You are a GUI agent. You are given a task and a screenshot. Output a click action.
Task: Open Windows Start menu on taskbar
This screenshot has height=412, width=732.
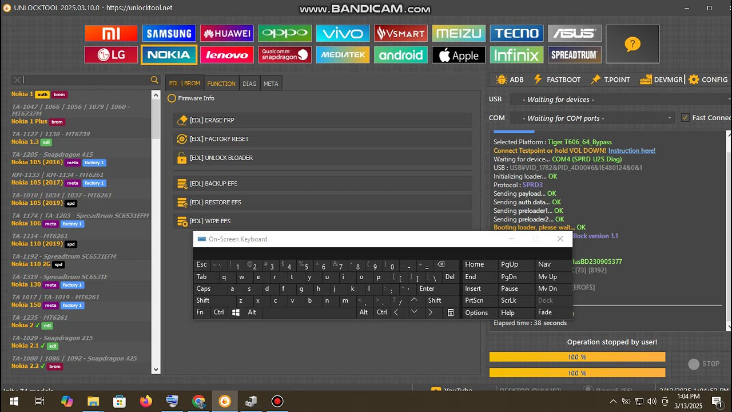[14, 401]
